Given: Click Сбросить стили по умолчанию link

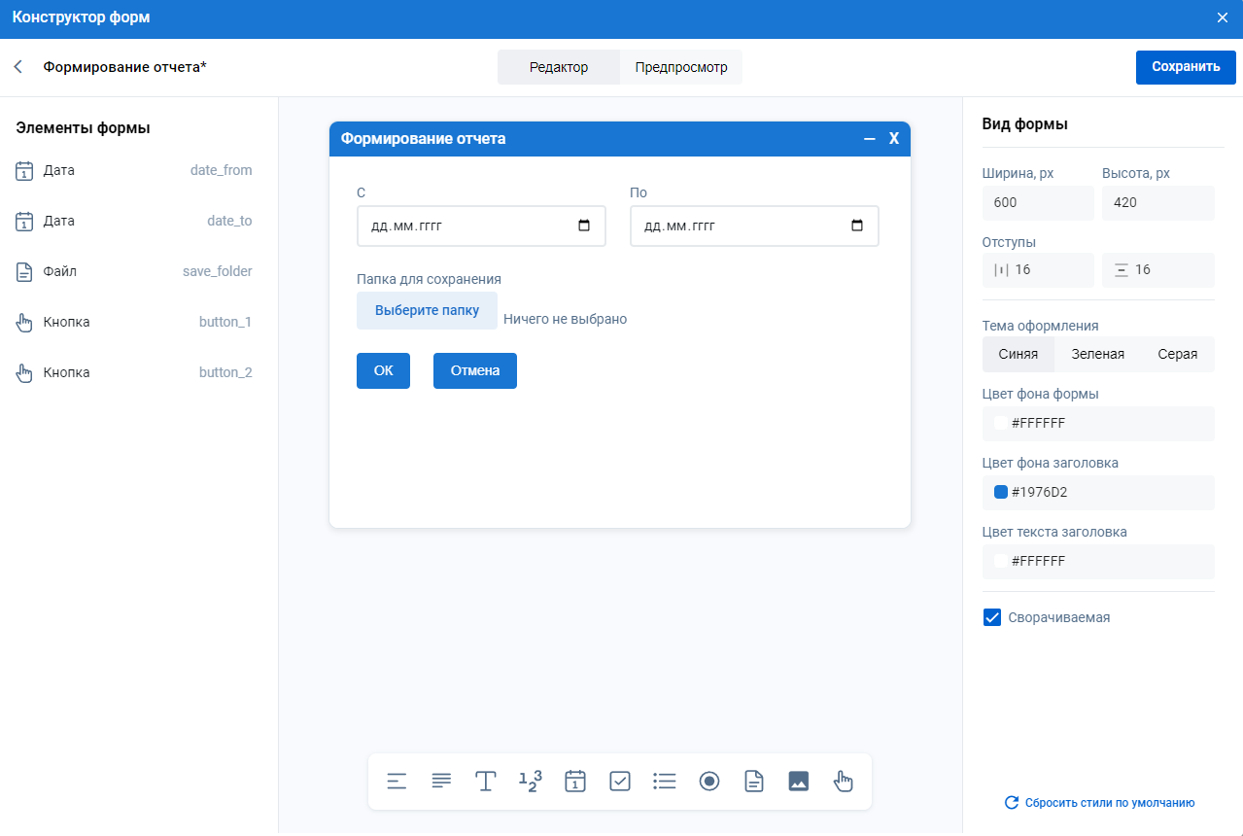Looking at the screenshot, I should [x=1099, y=803].
